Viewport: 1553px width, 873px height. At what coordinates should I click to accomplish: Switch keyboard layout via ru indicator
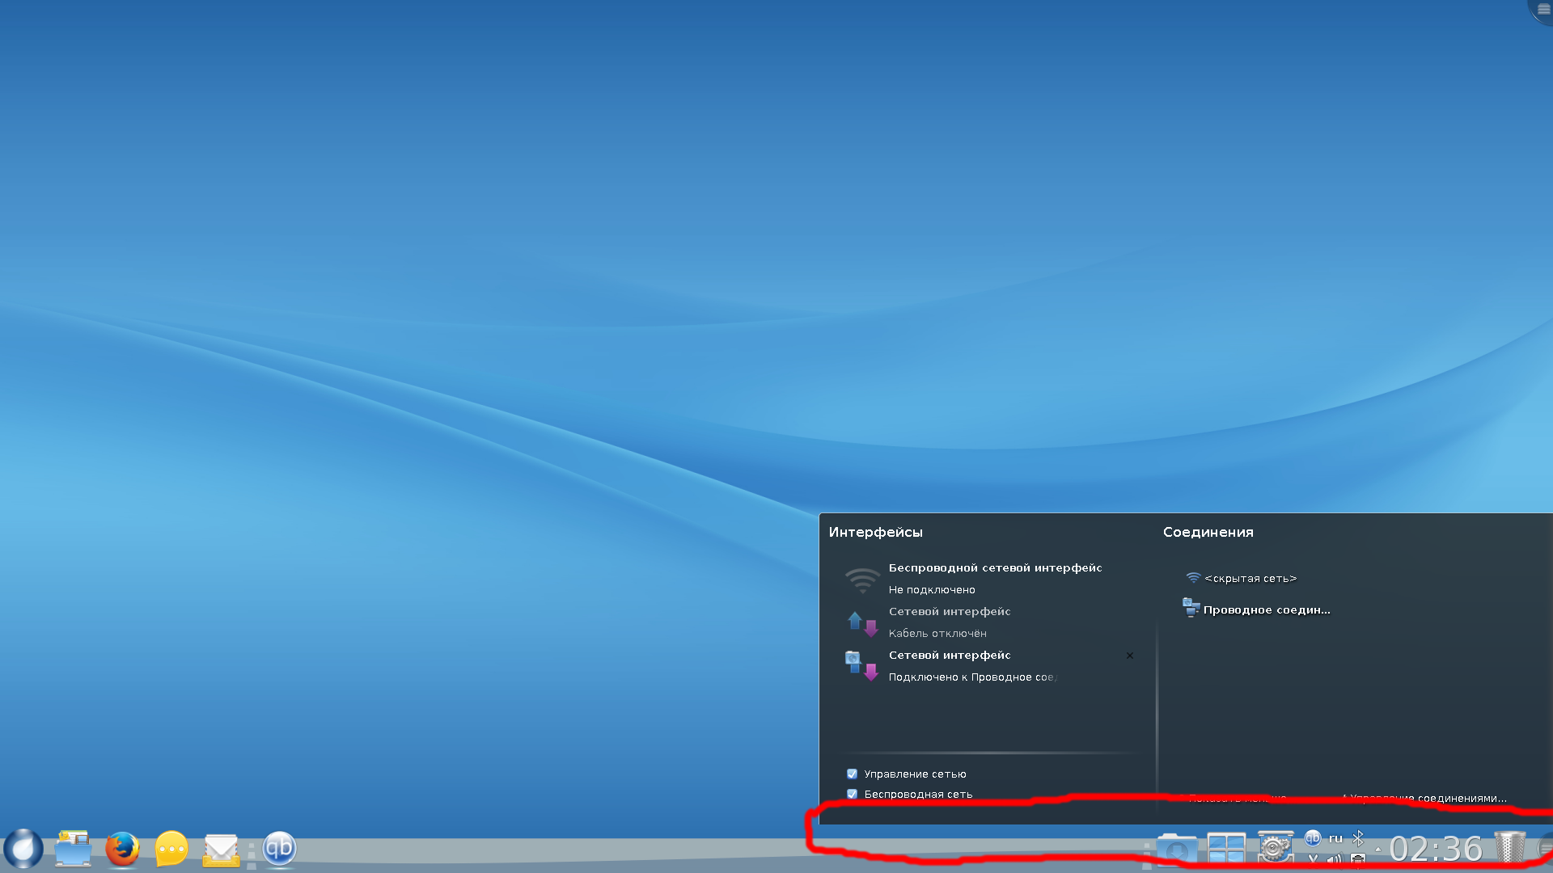[x=1335, y=838]
